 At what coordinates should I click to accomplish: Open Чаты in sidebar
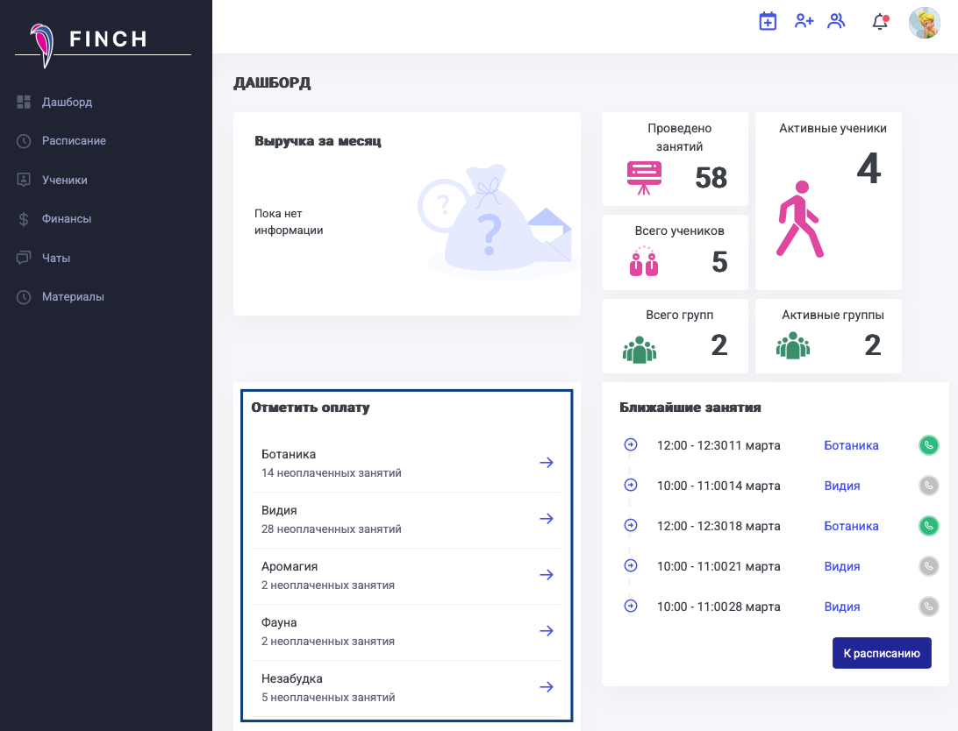(x=56, y=258)
